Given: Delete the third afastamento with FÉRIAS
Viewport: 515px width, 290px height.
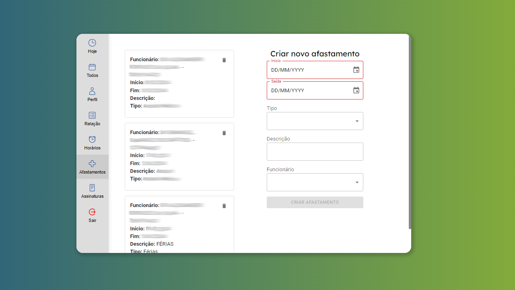Looking at the screenshot, I should 224,206.
